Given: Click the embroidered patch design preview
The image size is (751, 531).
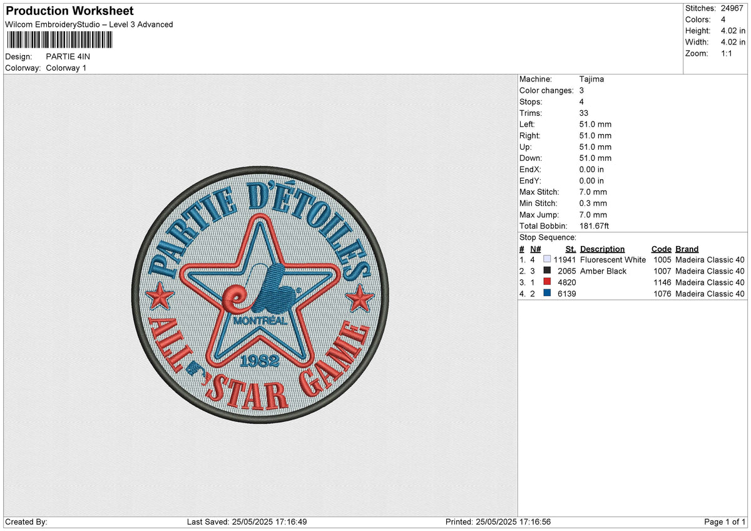Looking at the screenshot, I should [260, 296].
